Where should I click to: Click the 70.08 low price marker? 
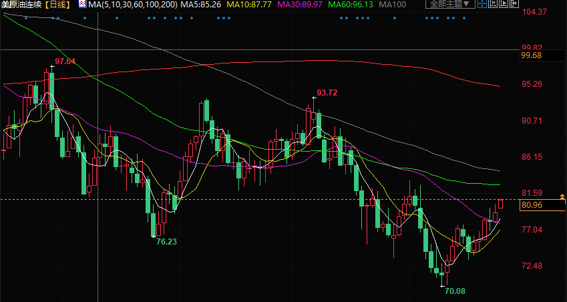455,291
